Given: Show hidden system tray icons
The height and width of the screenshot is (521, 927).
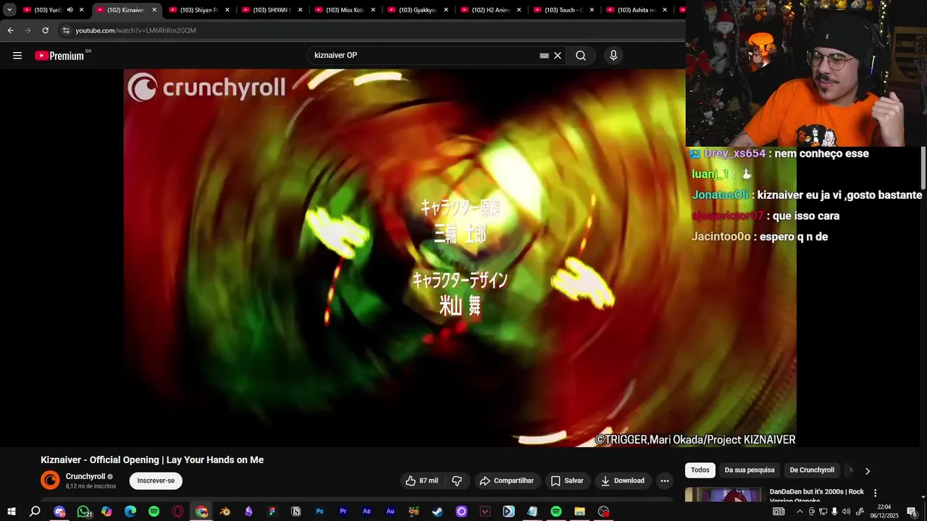Looking at the screenshot, I should [800, 512].
